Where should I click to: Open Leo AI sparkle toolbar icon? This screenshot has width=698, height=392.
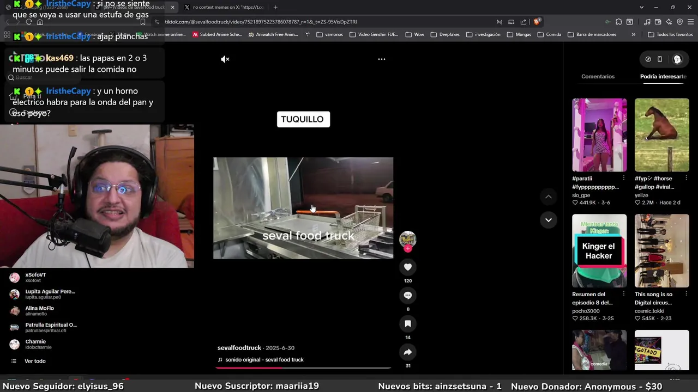tap(669, 22)
